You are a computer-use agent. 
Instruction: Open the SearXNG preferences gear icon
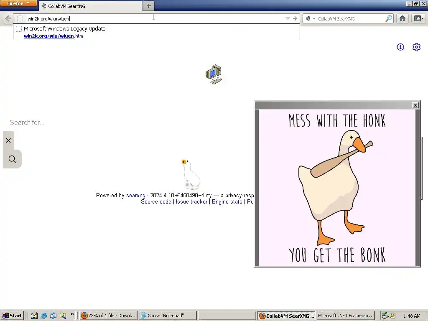(x=417, y=47)
